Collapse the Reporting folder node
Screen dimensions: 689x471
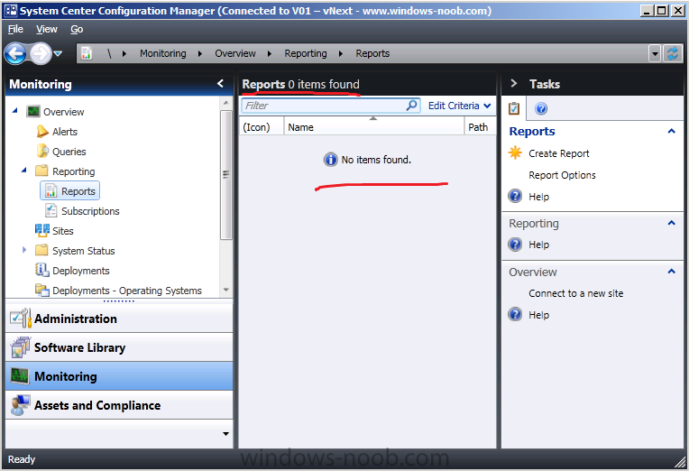[x=24, y=170]
